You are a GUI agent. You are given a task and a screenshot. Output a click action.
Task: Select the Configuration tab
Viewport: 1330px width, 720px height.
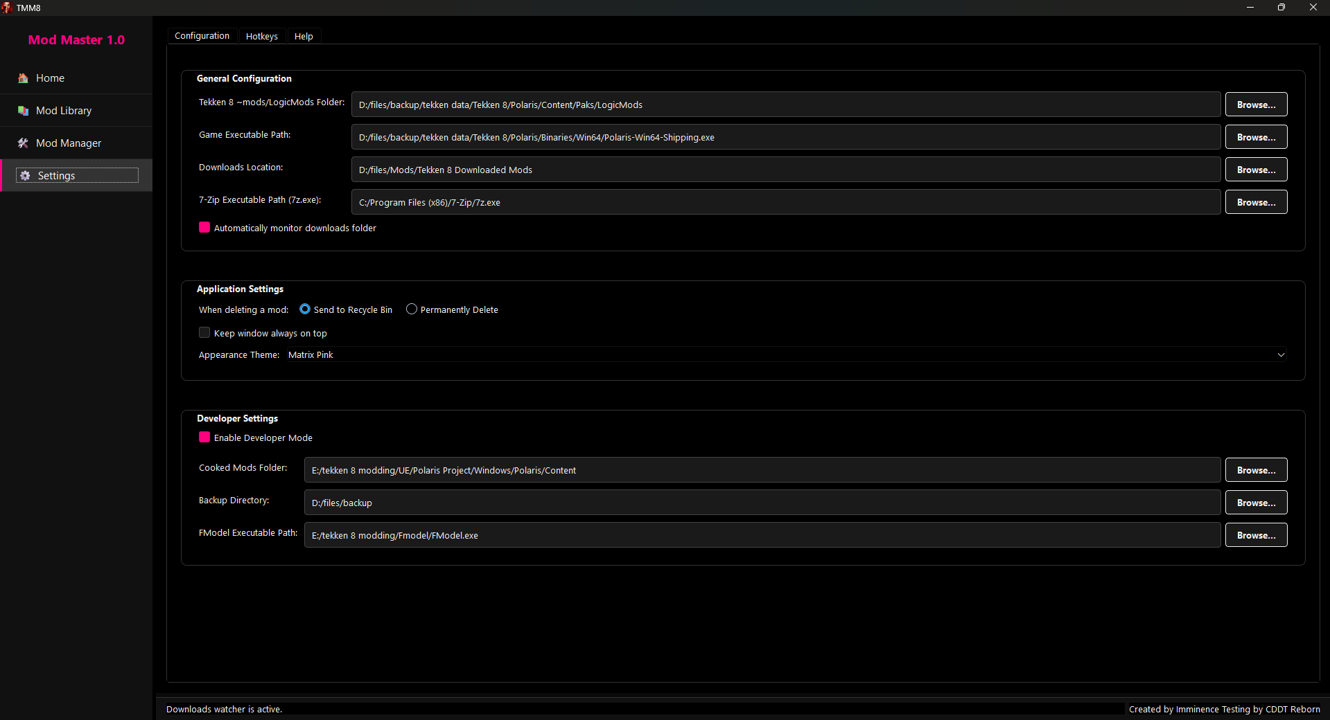click(201, 35)
